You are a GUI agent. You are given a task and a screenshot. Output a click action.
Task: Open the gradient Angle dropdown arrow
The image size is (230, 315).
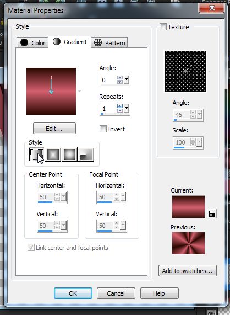pos(126,80)
